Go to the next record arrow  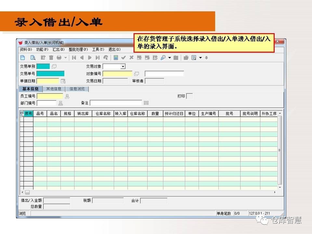90,58
